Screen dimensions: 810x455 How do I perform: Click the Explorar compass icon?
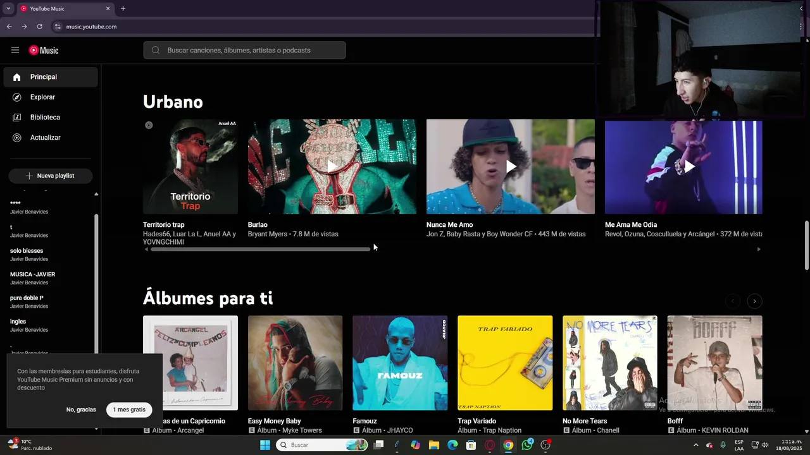17,97
